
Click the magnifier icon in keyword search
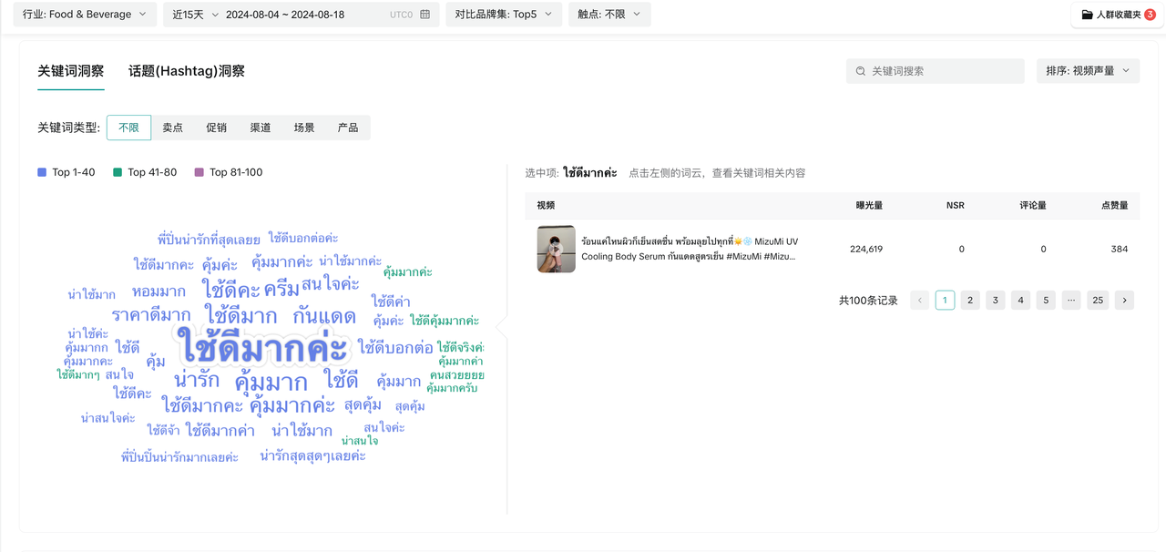pyautogui.click(x=861, y=71)
